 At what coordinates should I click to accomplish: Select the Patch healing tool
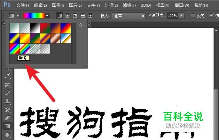coord(7,85)
